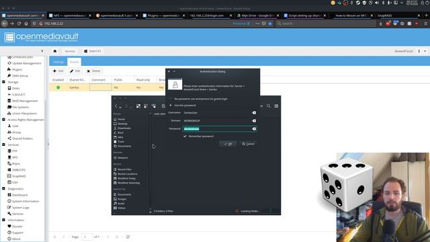Image resolution: width=430 pixels, height=242 pixels.
Task: Collapse the Access Rights Management section
Action: pyautogui.click(x=3, y=120)
